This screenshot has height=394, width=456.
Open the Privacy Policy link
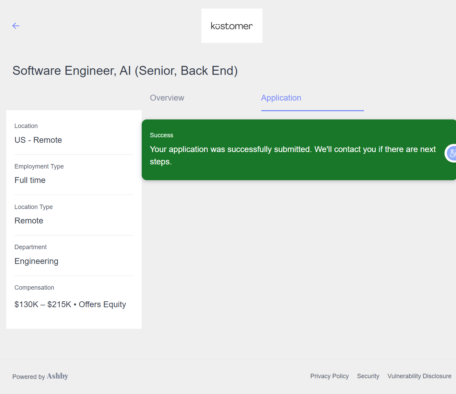click(329, 376)
